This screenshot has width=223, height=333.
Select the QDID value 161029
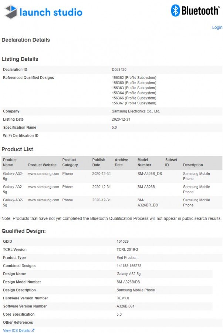click(122, 242)
